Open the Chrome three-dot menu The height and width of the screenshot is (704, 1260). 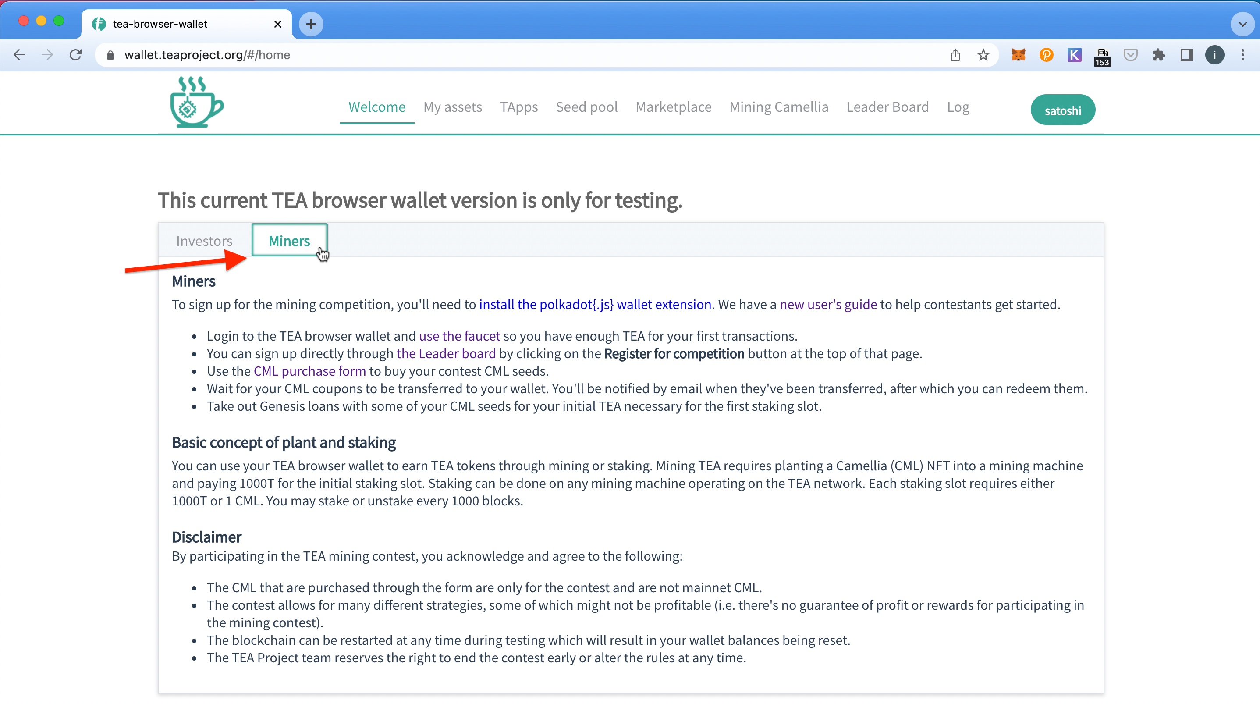tap(1242, 55)
